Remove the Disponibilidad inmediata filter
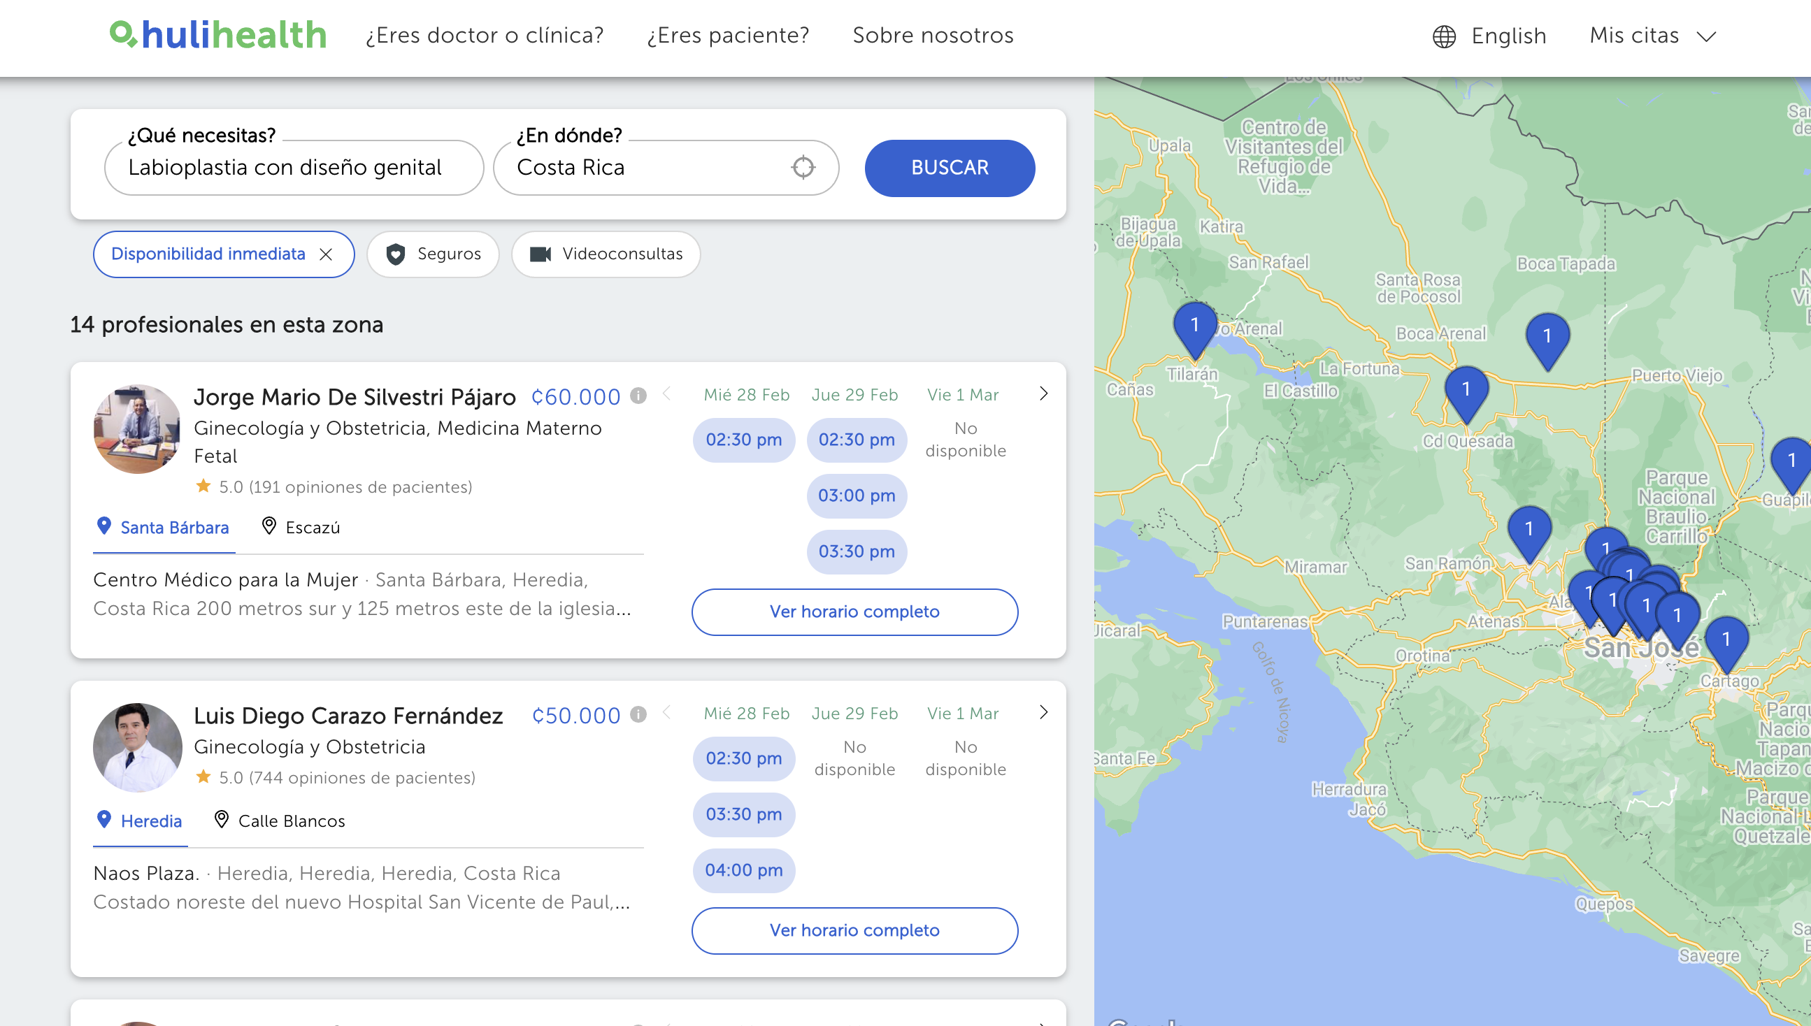 [x=326, y=254]
